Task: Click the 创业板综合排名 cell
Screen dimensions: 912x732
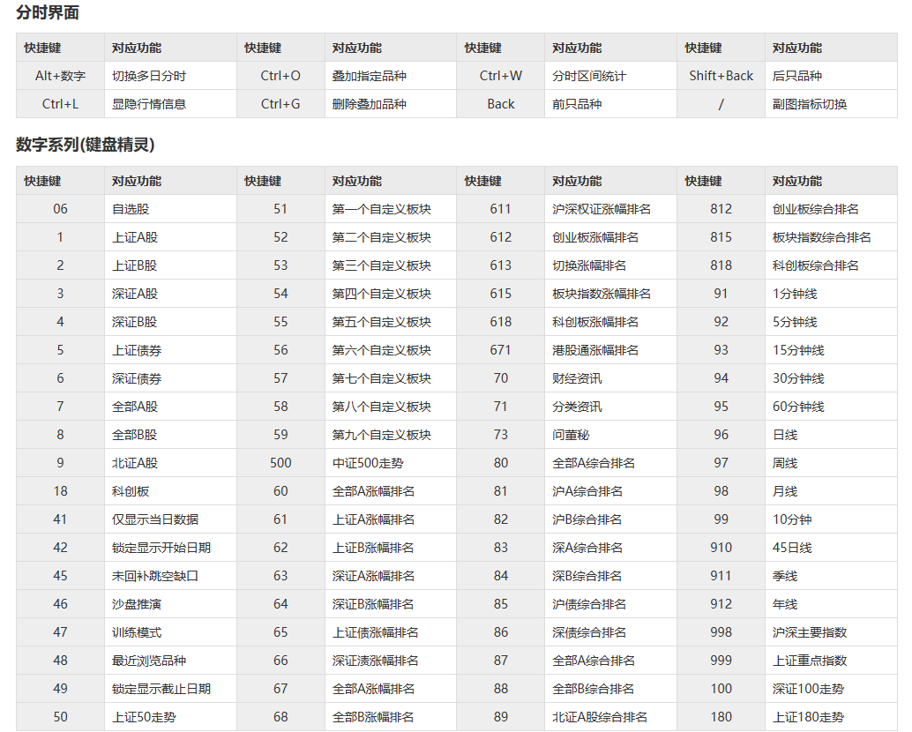Action: [831, 209]
